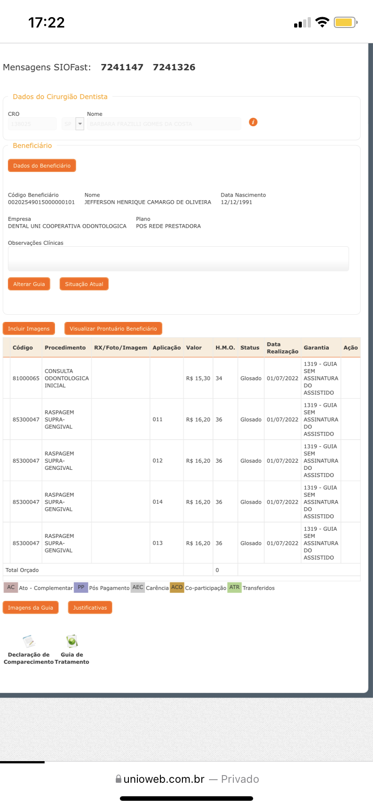Click the AC Ato Complementar legend badge
Screen dimensions: 373x808
pos(11,588)
